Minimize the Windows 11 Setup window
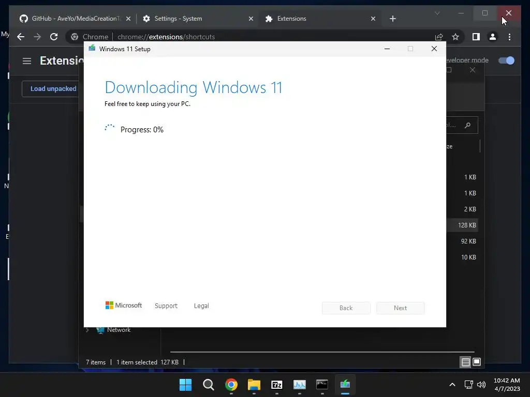This screenshot has height=397, width=530. (387, 49)
